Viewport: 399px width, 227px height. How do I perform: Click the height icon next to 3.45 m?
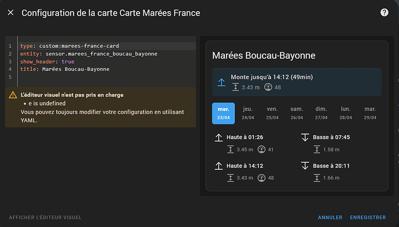click(230, 150)
